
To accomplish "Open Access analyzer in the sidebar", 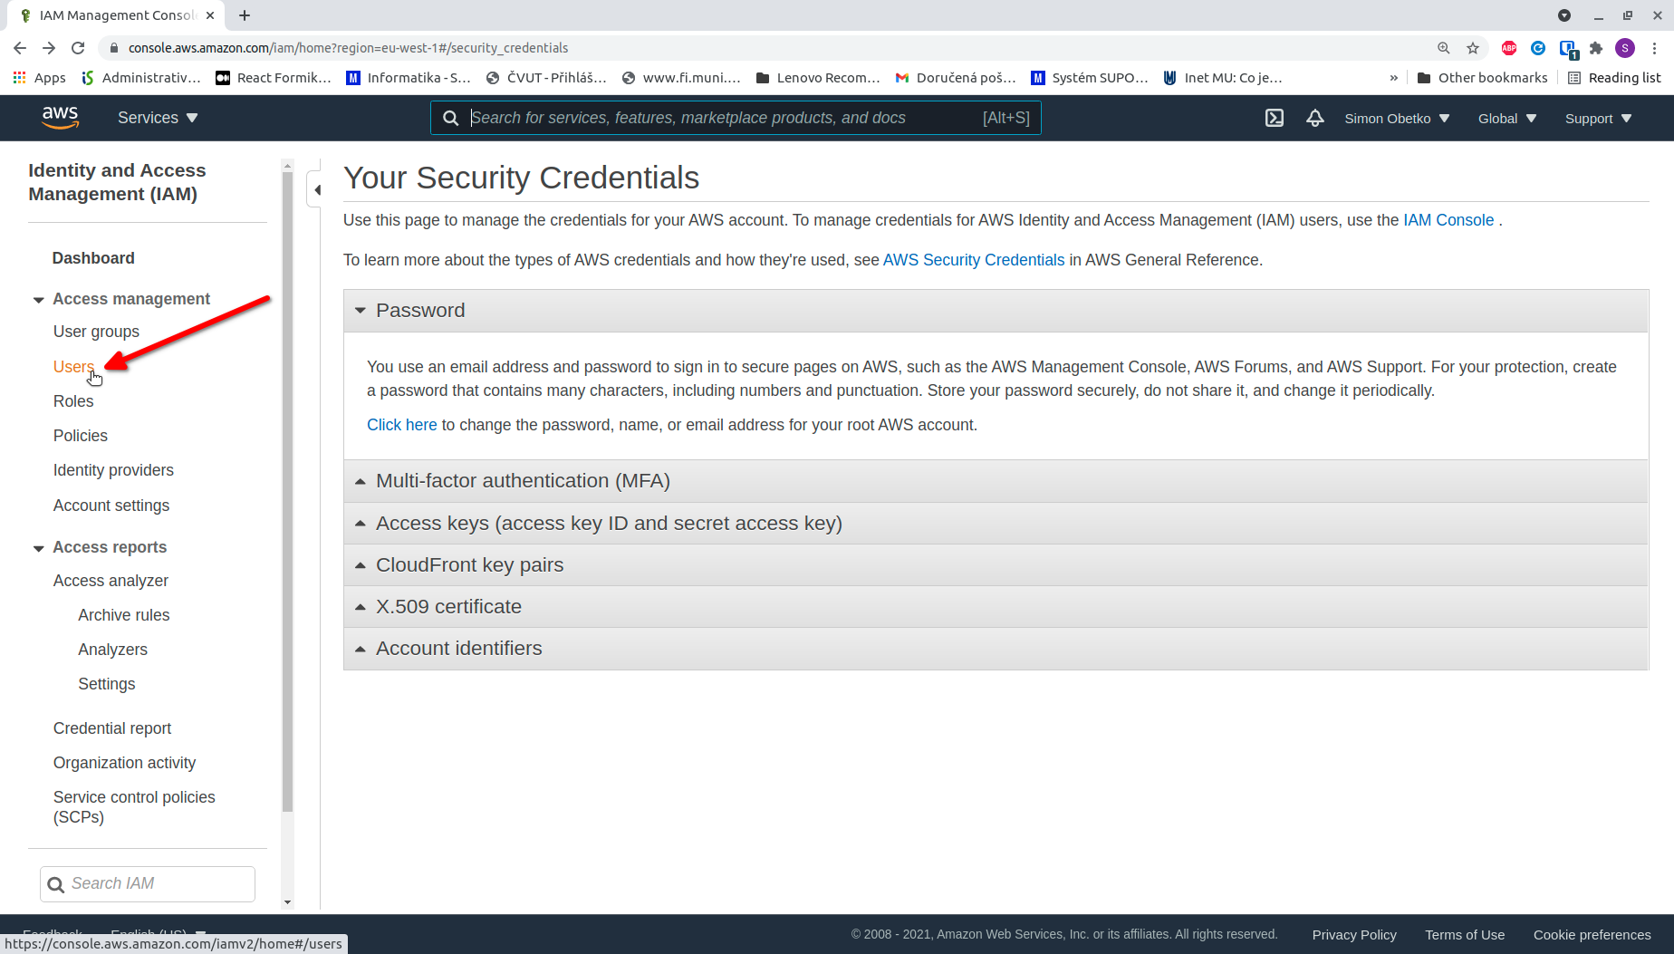I will (111, 581).
